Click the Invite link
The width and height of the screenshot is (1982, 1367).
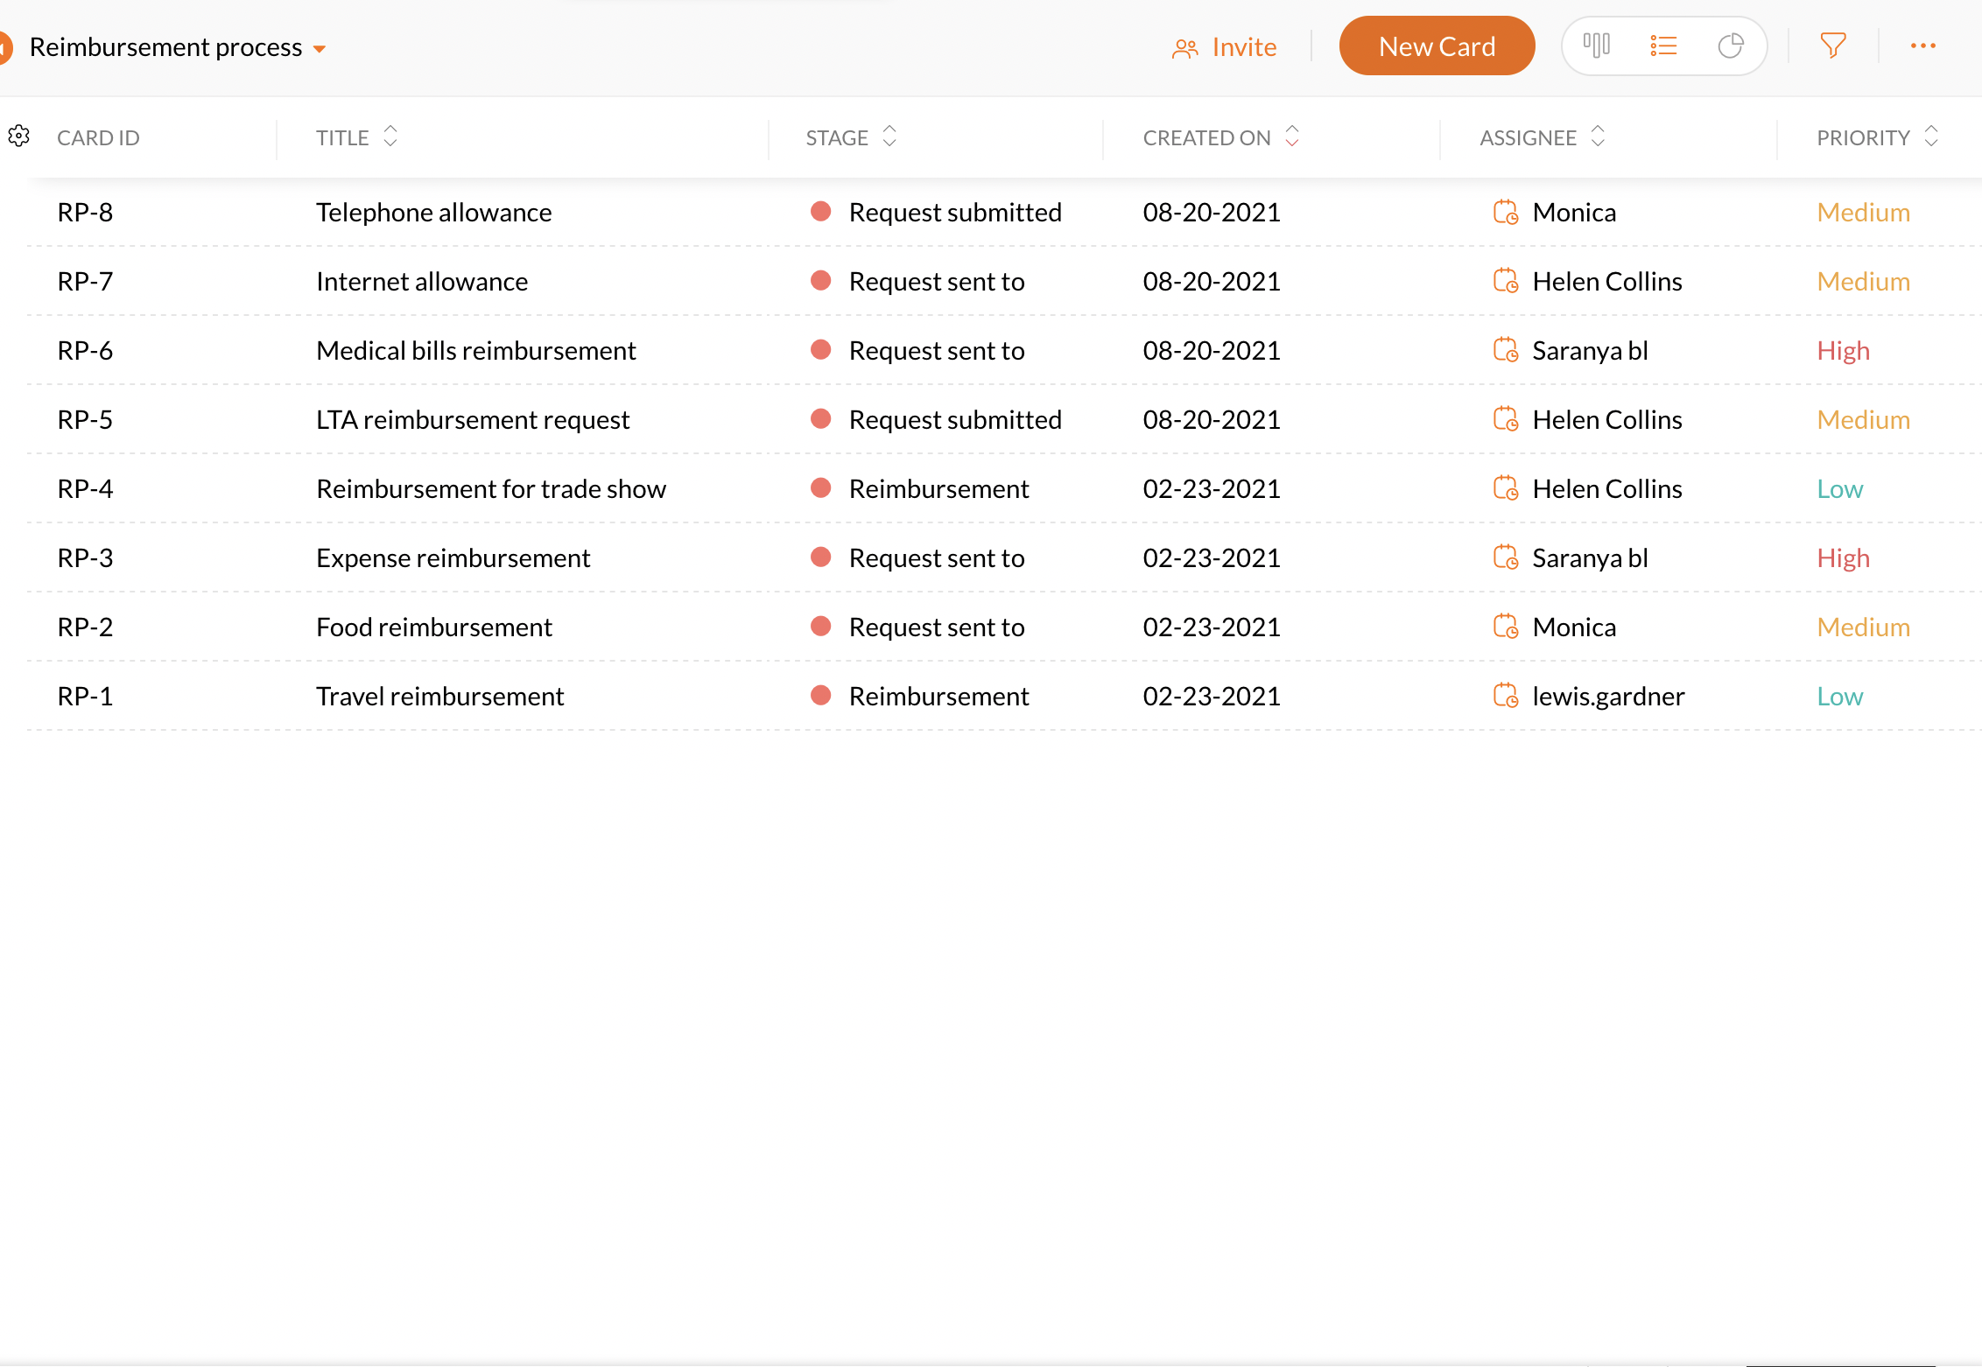pyautogui.click(x=1226, y=47)
